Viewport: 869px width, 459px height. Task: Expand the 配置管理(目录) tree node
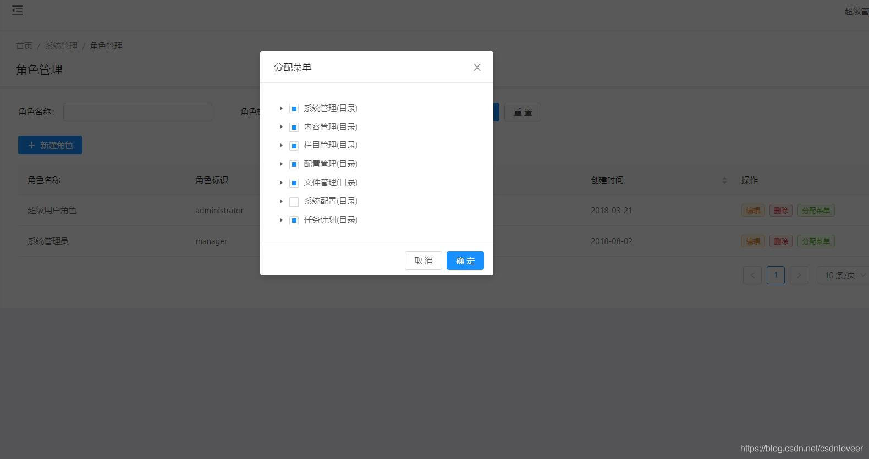click(281, 164)
